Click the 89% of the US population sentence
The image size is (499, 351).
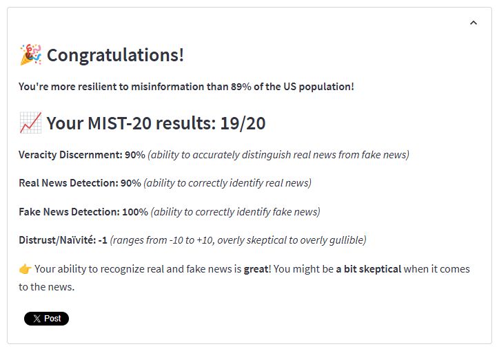tap(186, 87)
